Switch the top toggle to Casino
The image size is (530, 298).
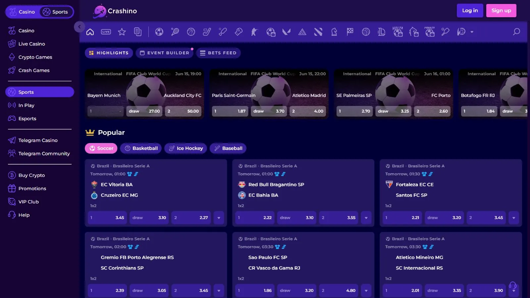[x=23, y=12]
